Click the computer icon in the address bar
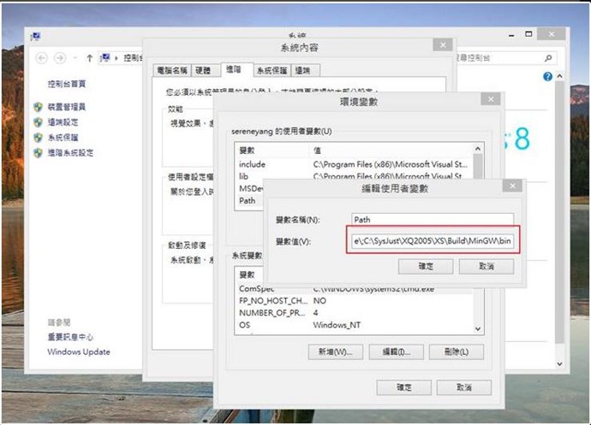 click(x=104, y=58)
